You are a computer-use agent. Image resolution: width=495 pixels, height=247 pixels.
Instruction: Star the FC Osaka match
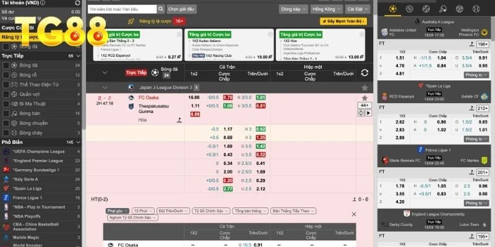[x=364, y=98]
